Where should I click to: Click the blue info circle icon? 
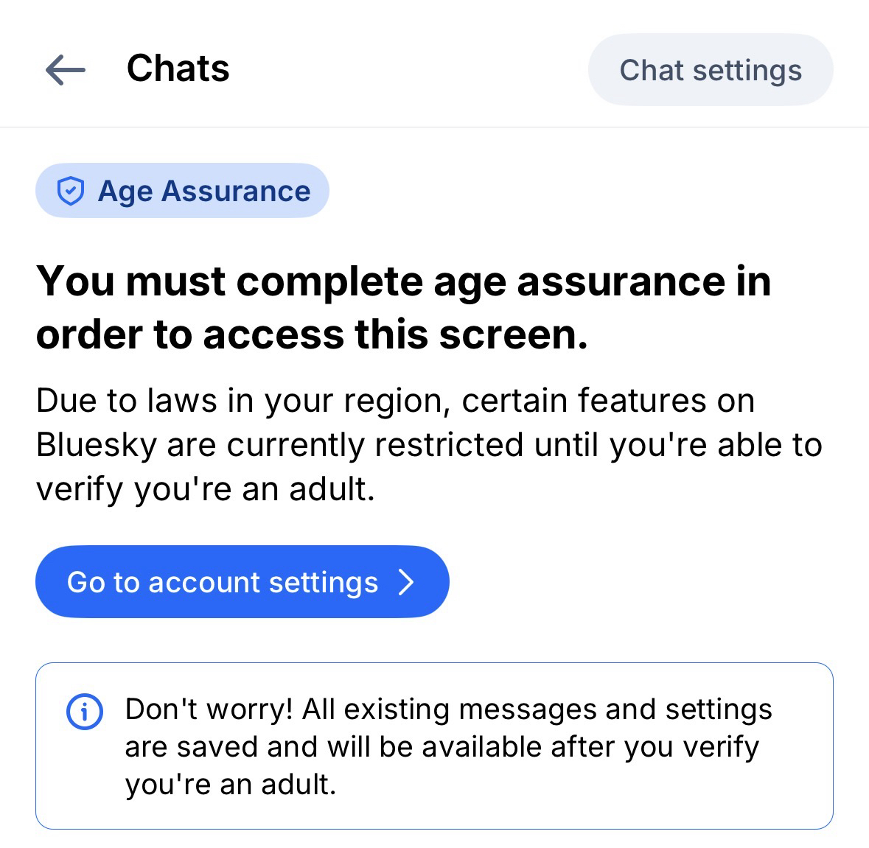coord(85,712)
